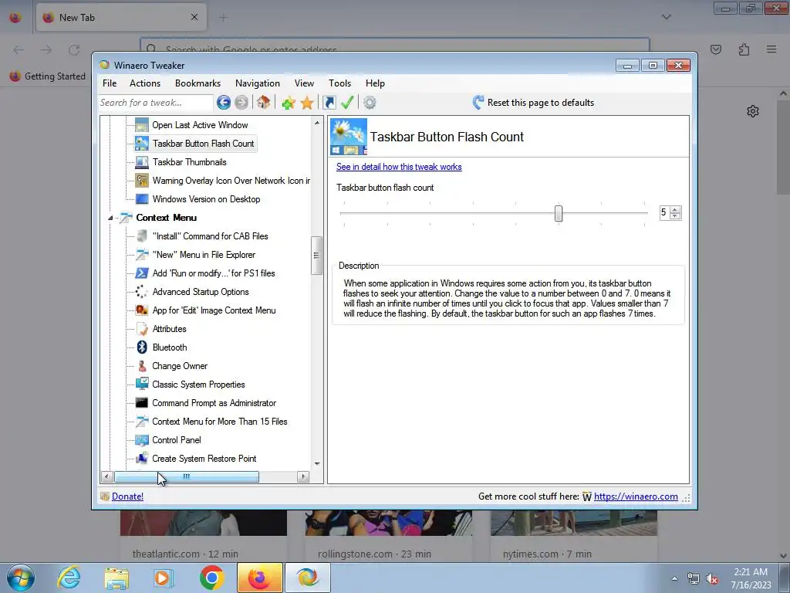Select Warning Overlay Icon Over Network item

[x=231, y=181]
